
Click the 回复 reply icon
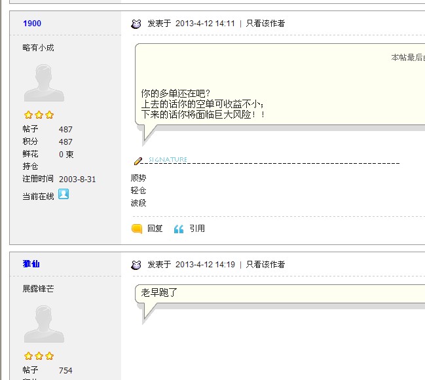[x=137, y=229]
